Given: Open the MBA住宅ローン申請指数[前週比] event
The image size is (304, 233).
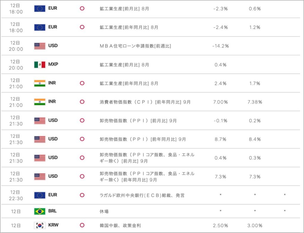Looking at the screenshot, I should click(135, 46).
